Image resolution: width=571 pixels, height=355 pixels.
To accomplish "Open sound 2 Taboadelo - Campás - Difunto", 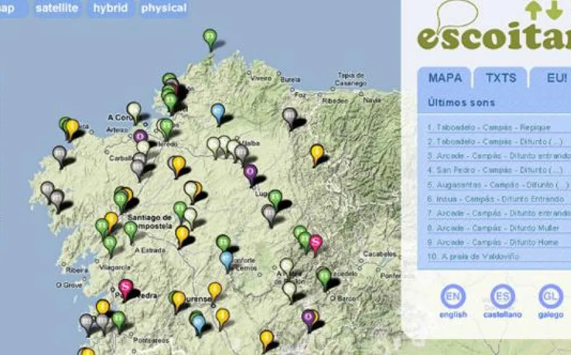I will click(495, 141).
